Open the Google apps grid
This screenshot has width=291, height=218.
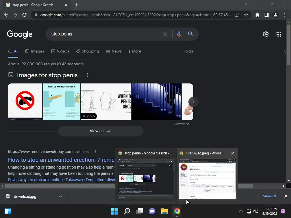(279, 34)
